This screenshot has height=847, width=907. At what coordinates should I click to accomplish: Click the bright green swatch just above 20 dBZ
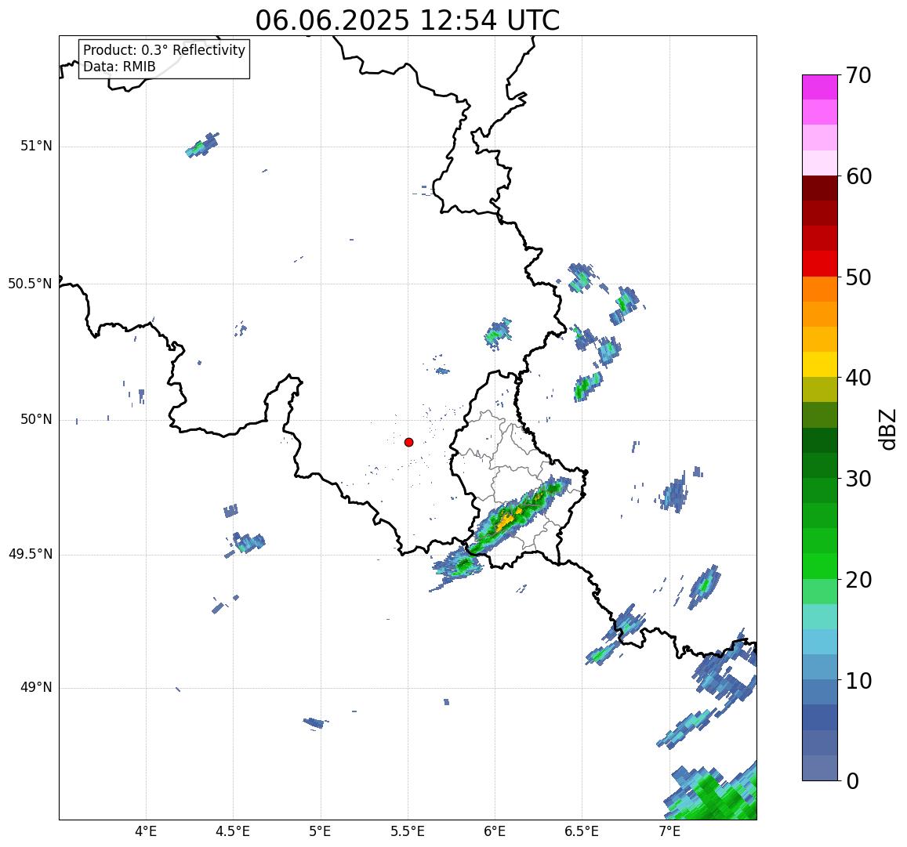tap(820, 566)
